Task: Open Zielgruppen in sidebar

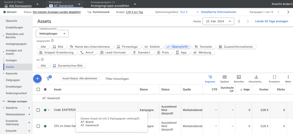Action: pos(13,80)
